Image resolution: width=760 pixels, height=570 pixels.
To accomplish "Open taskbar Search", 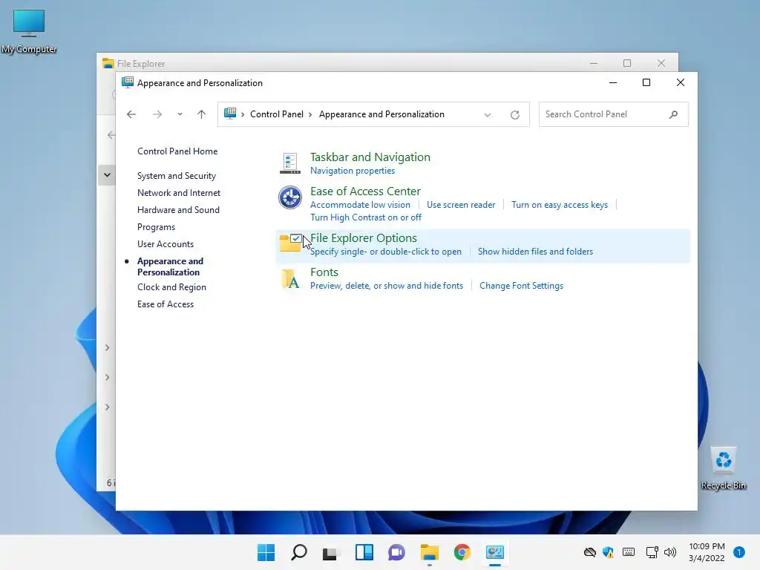I will pyautogui.click(x=299, y=552).
